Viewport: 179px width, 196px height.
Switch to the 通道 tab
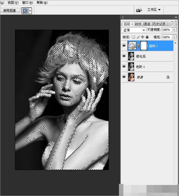click(x=147, y=24)
